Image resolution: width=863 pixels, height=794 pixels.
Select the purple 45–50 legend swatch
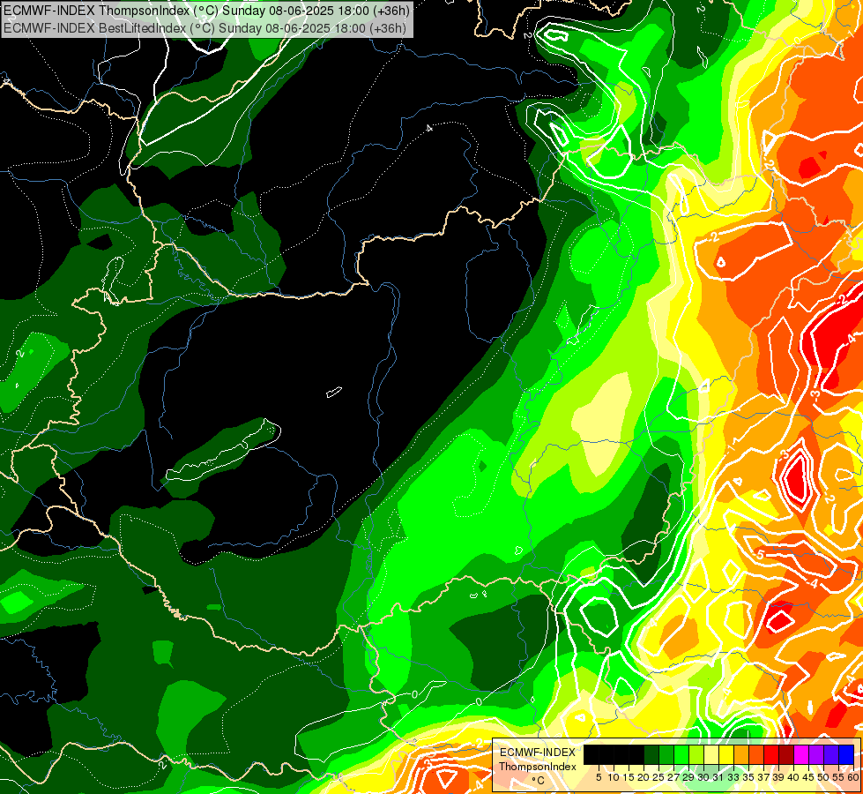tap(816, 755)
